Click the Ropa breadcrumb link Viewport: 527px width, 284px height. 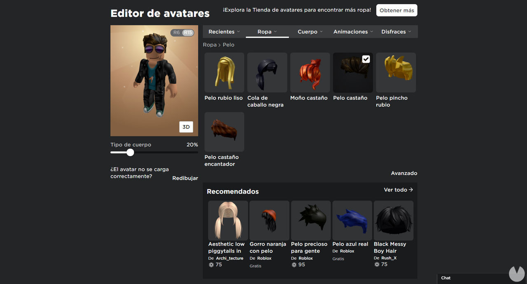pyautogui.click(x=210, y=45)
